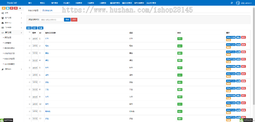Click the orange home shortcut icon in sidebar
Screen dimensions: 255x122
click(x=4, y=8)
